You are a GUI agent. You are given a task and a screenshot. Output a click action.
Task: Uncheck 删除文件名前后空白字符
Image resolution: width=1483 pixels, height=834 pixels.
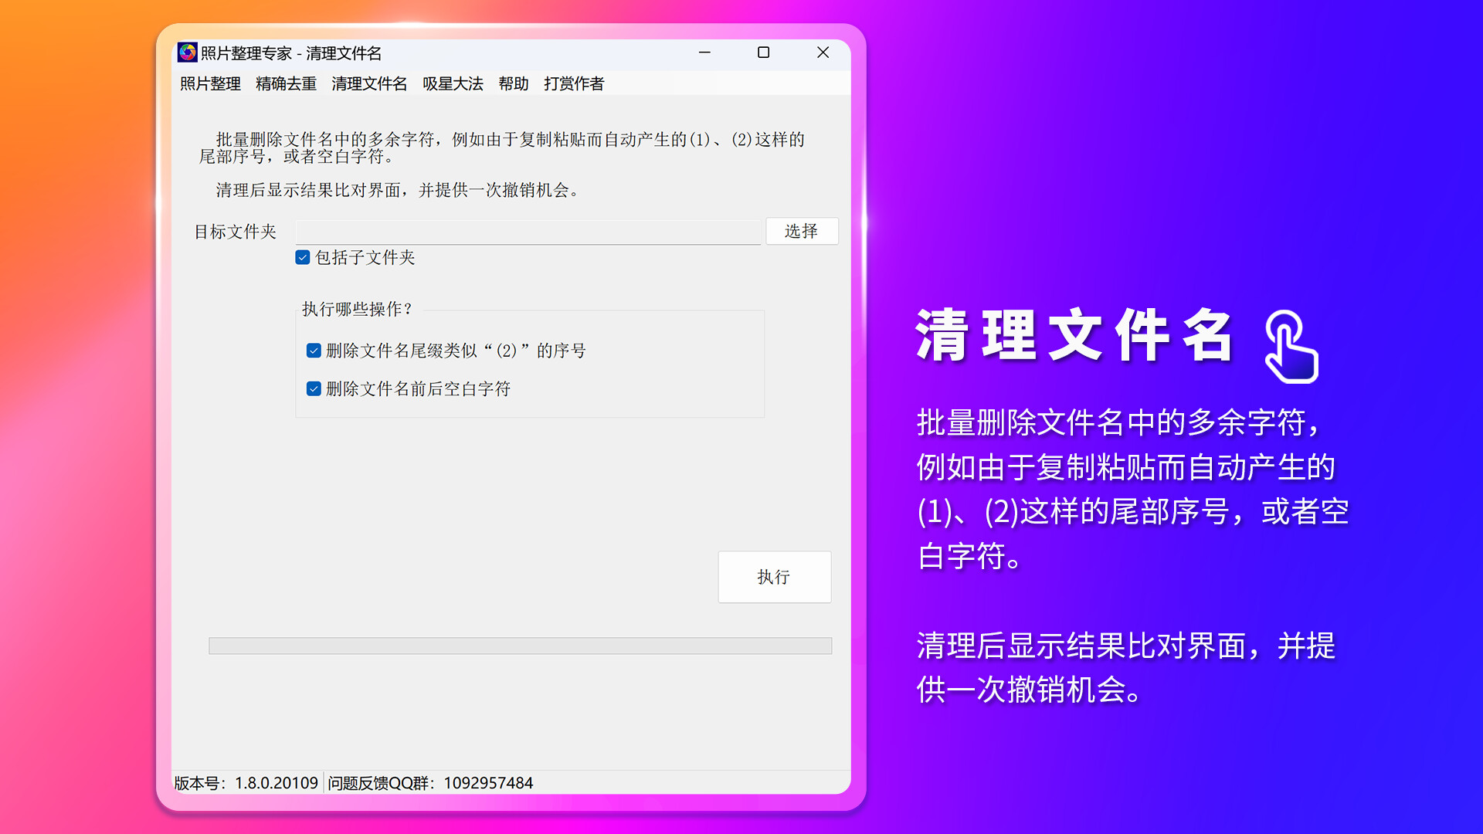click(x=313, y=388)
